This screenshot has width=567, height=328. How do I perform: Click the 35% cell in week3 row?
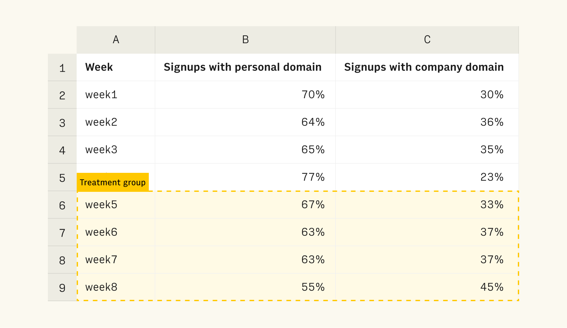[x=427, y=150]
